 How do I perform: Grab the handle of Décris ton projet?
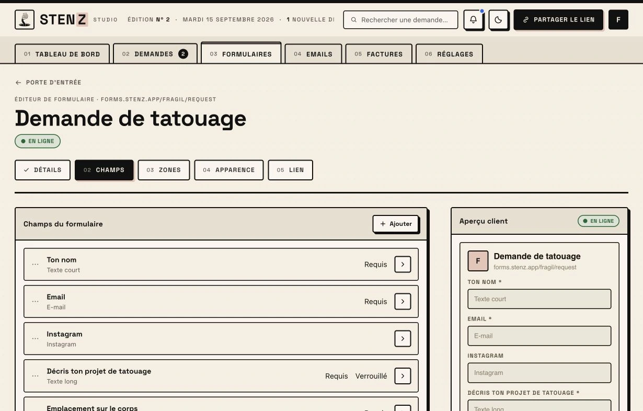[x=35, y=376]
